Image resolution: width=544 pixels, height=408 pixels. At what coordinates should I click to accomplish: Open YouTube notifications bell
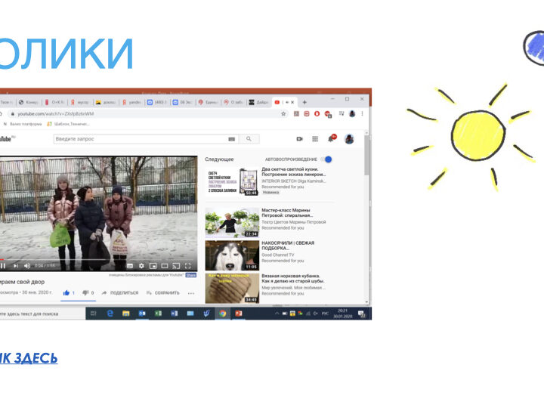click(x=330, y=139)
